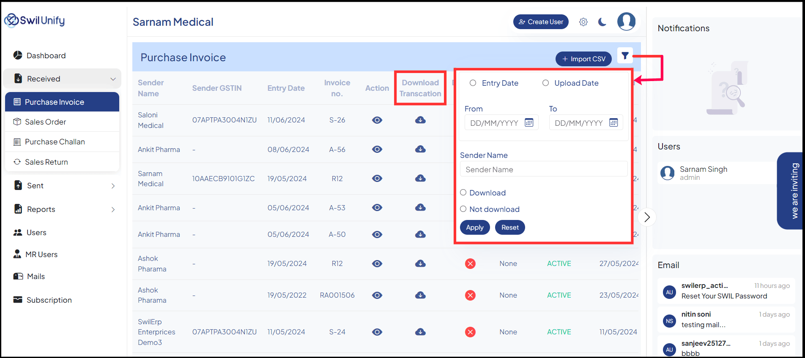Image resolution: width=805 pixels, height=358 pixels.
Task: Select Purchase Invoice in sidebar
Action: (x=62, y=102)
